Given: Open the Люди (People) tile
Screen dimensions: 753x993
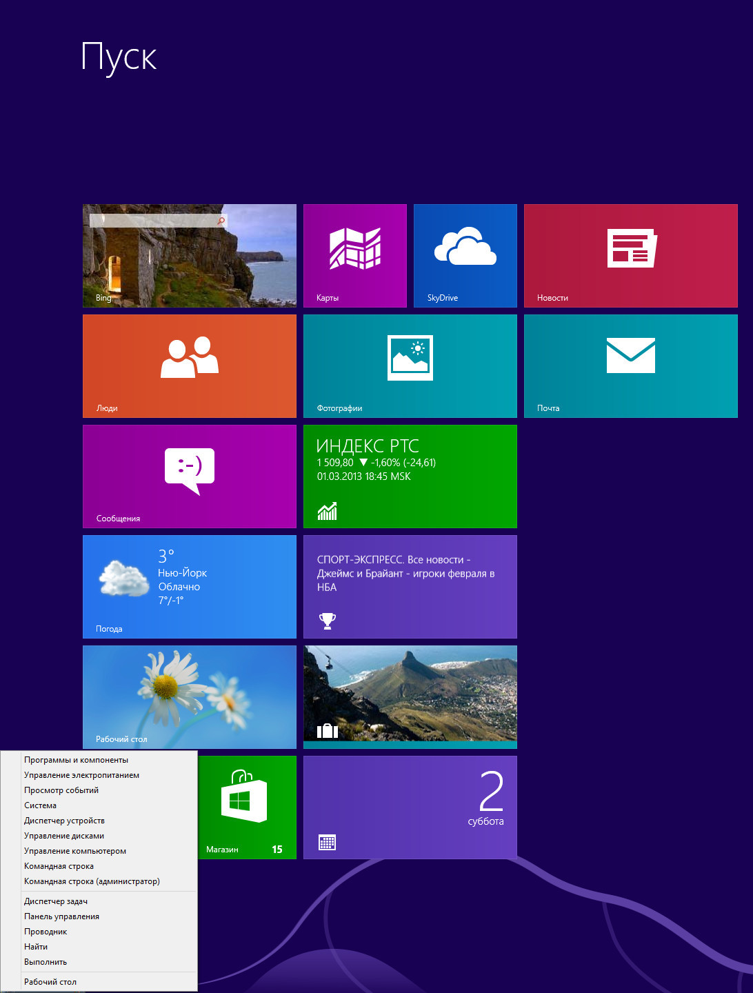Looking at the screenshot, I should tap(189, 365).
